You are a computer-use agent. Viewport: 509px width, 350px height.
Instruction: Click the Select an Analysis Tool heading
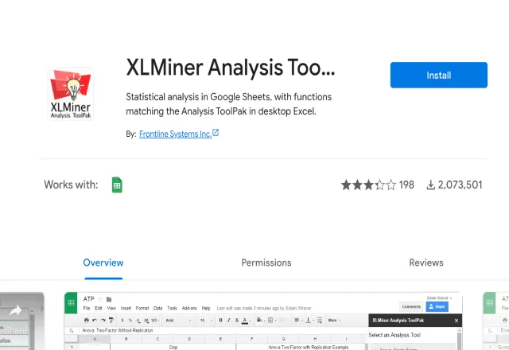coord(394,335)
